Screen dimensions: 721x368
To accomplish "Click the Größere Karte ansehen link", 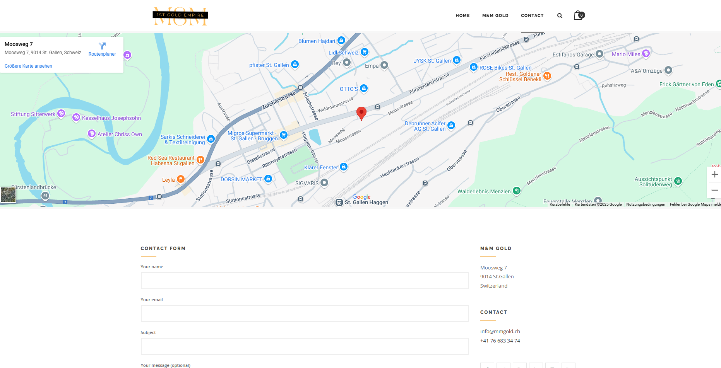I will click(x=28, y=66).
